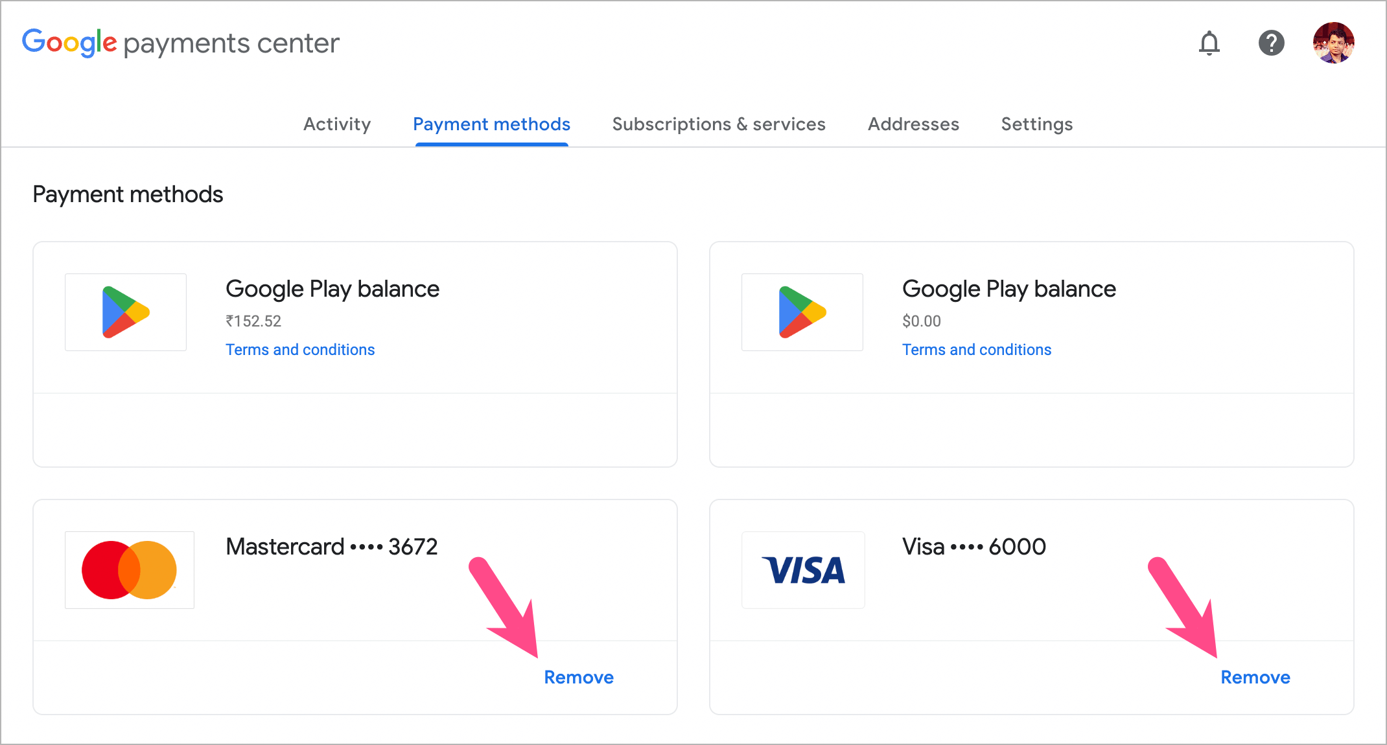The height and width of the screenshot is (745, 1387).
Task: Open Terms and conditions for $0.00 balance
Action: [977, 350]
